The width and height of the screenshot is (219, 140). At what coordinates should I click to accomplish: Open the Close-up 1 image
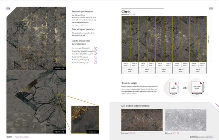[x=36, y=38]
